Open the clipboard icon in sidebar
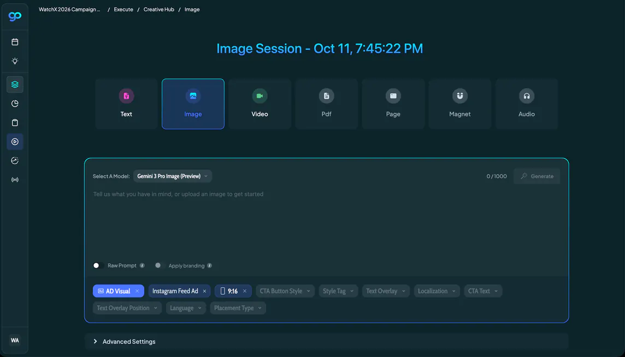This screenshot has width=625, height=357. click(x=15, y=123)
